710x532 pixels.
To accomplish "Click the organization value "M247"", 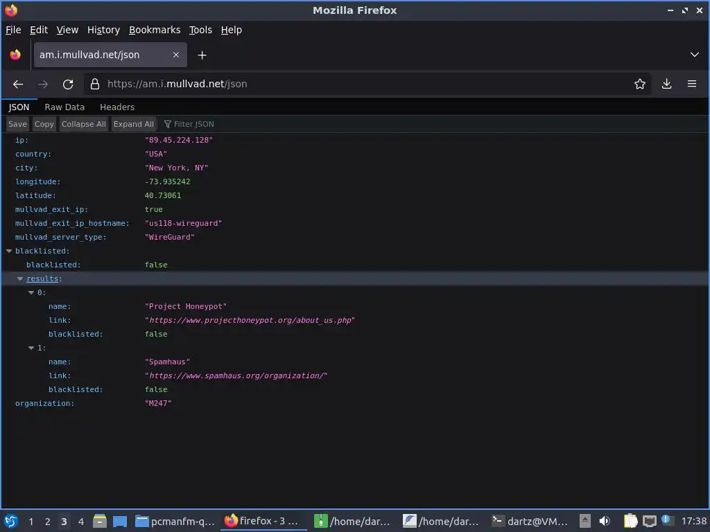I will tap(158, 404).
